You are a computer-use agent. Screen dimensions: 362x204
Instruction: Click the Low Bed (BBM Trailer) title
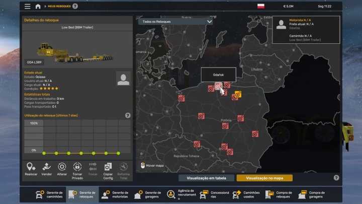tap(77, 27)
